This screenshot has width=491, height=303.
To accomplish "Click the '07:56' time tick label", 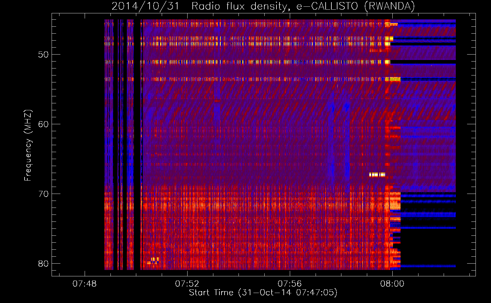I will (x=290, y=284).
